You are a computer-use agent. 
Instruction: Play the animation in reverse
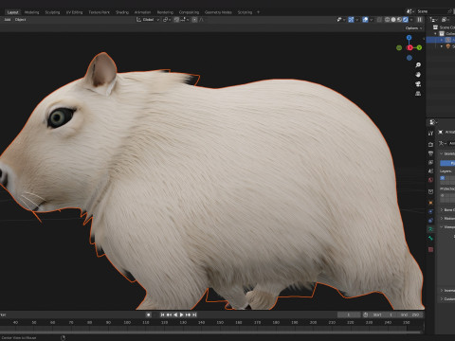coord(175,314)
